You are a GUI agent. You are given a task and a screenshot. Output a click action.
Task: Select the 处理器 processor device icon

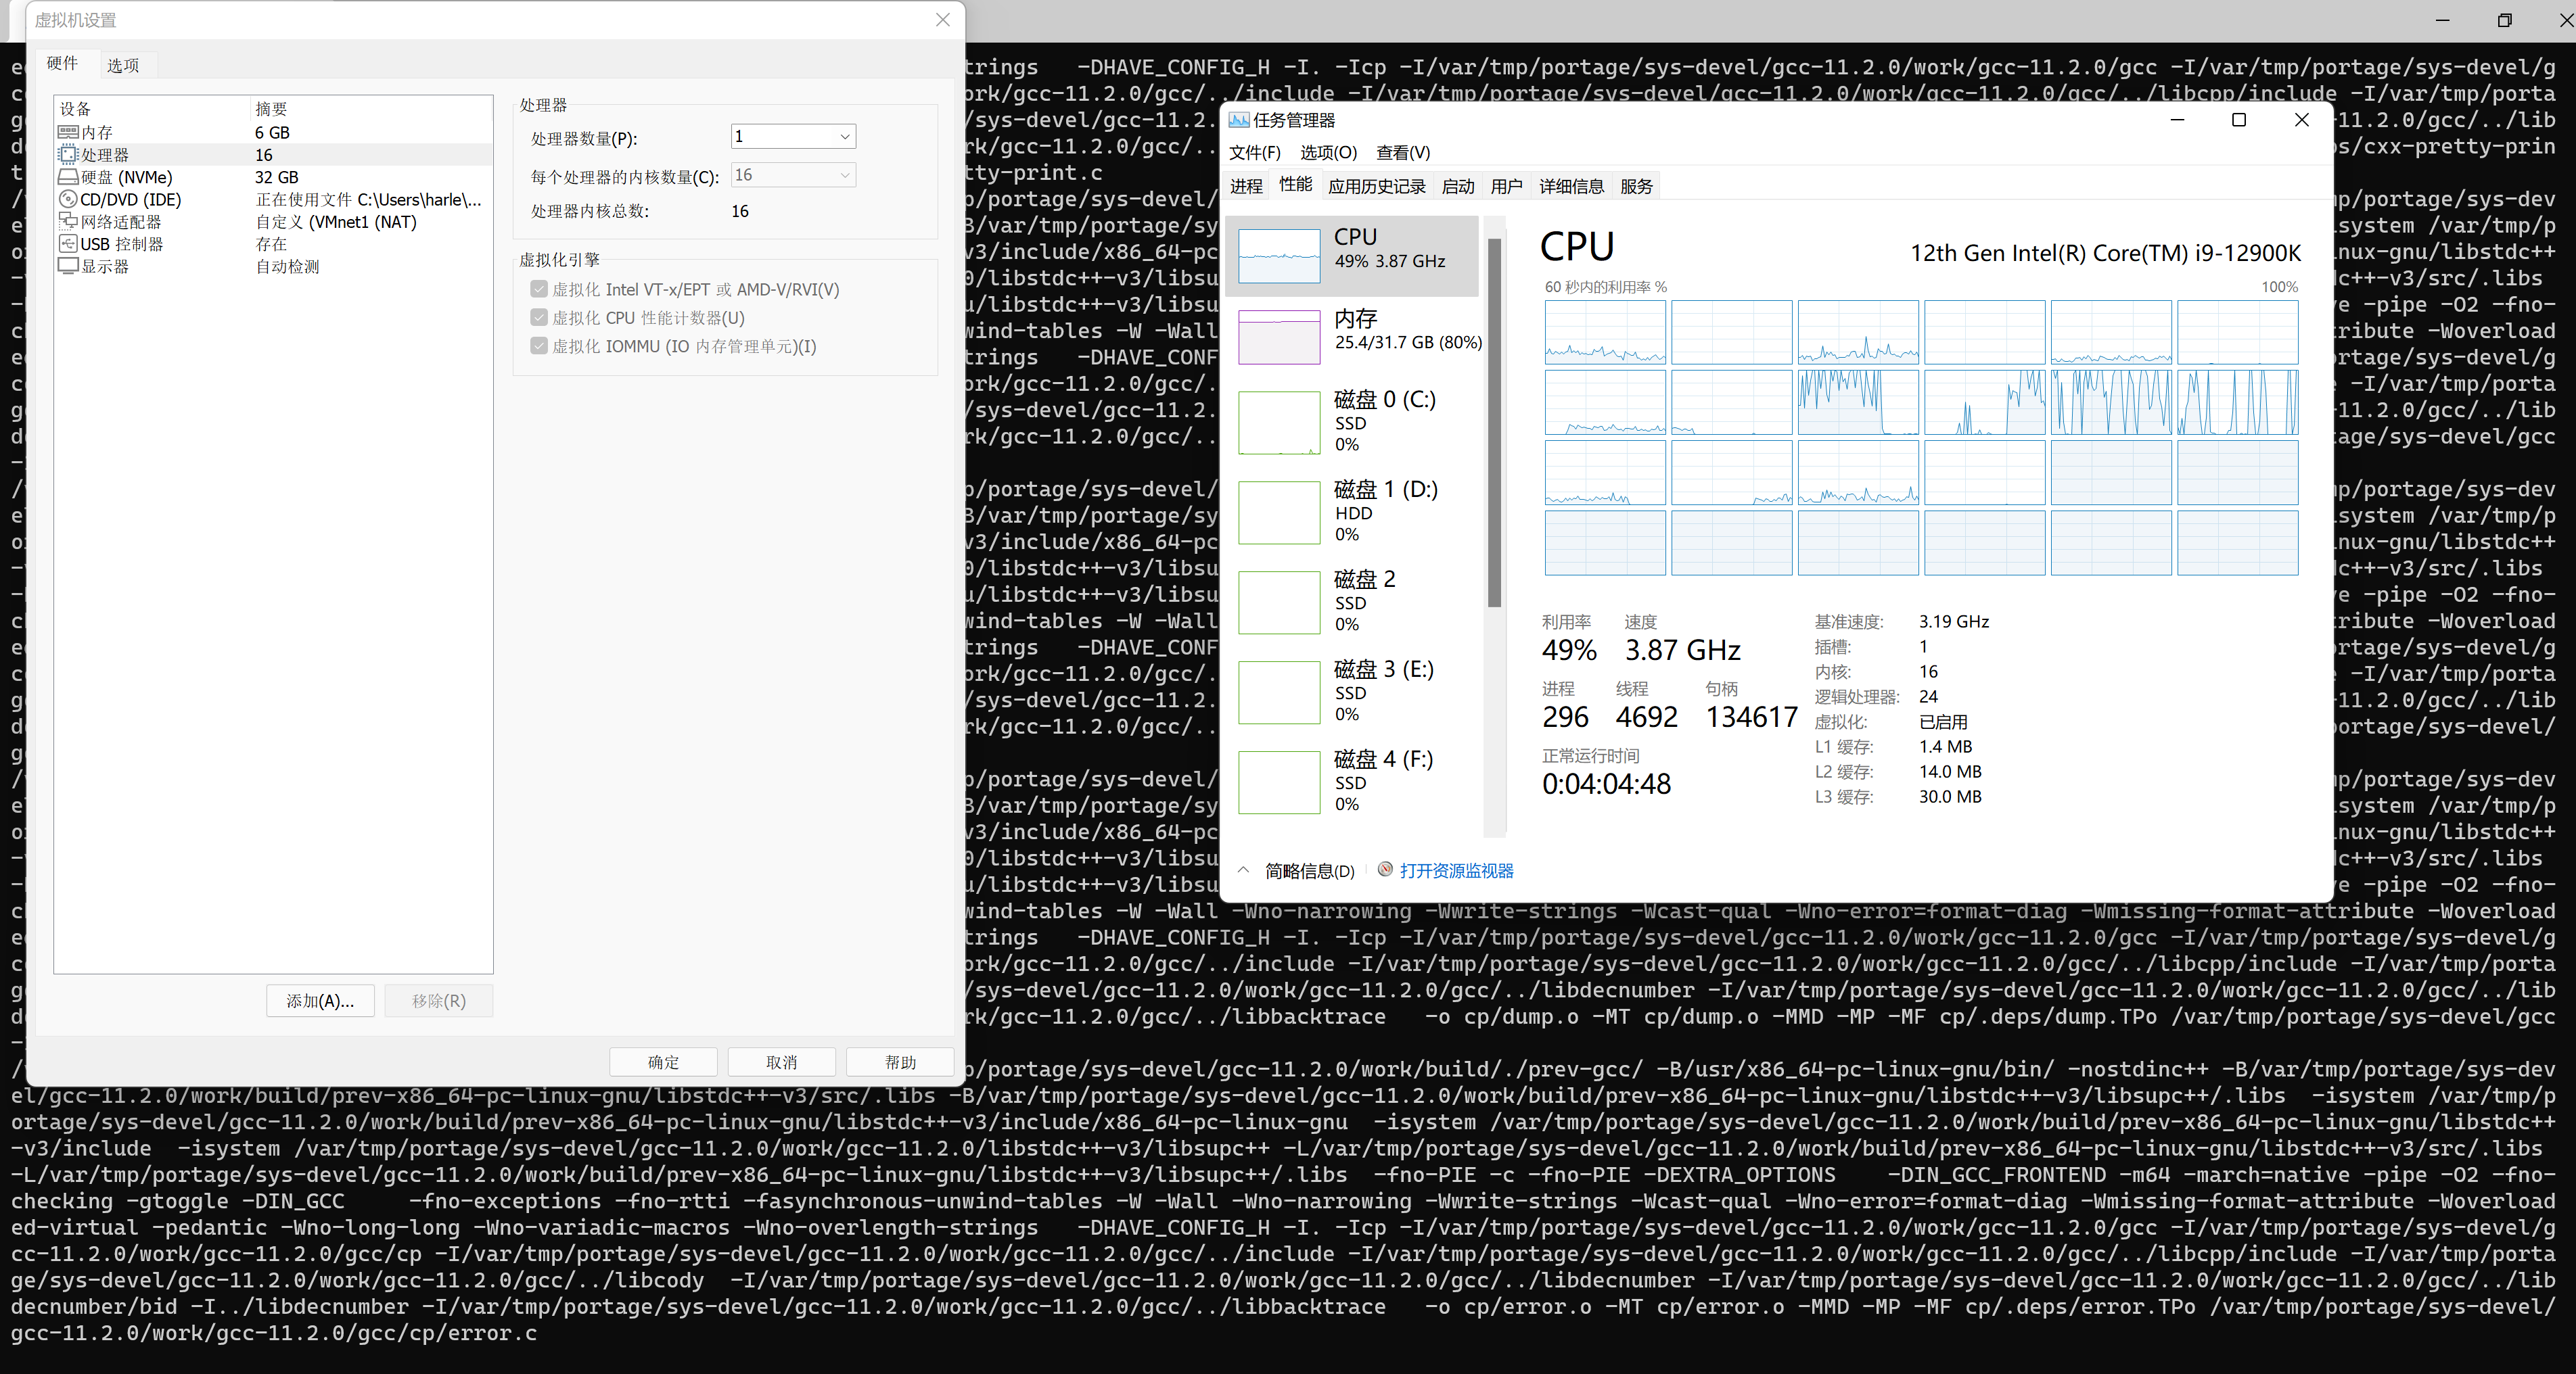tap(68, 155)
